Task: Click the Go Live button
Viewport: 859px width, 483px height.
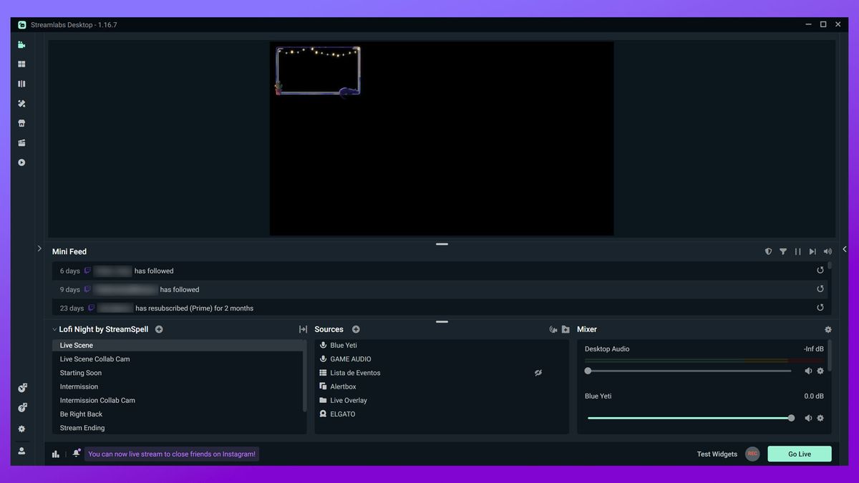Action: click(x=799, y=454)
